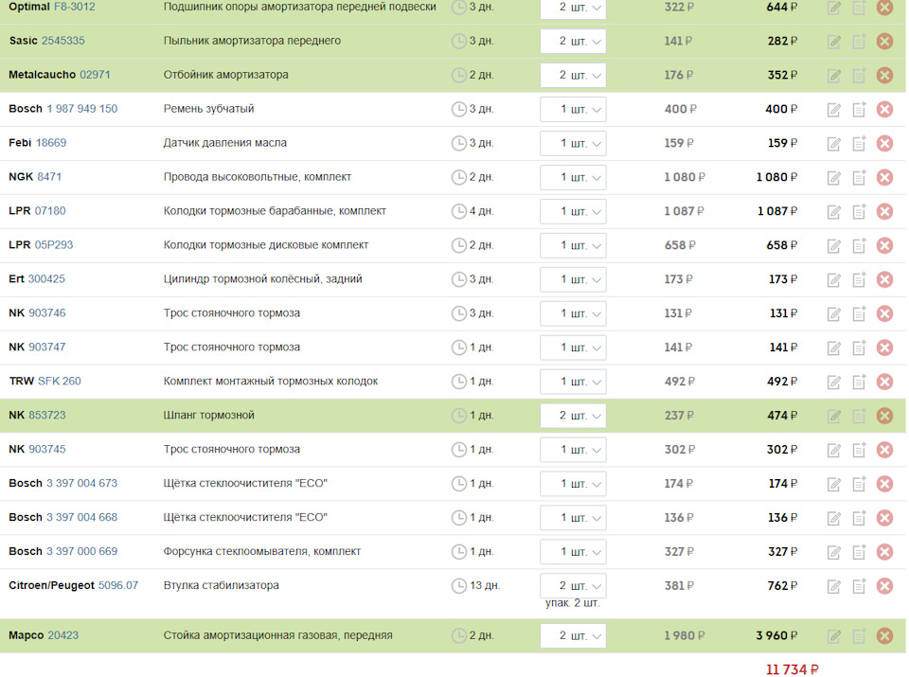
Task: Add note to Ert 300425 row
Action: [x=859, y=279]
